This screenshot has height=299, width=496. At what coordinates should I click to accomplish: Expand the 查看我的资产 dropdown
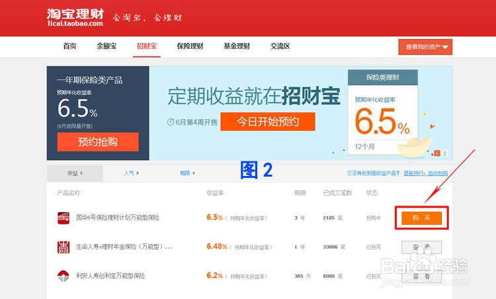[425, 47]
